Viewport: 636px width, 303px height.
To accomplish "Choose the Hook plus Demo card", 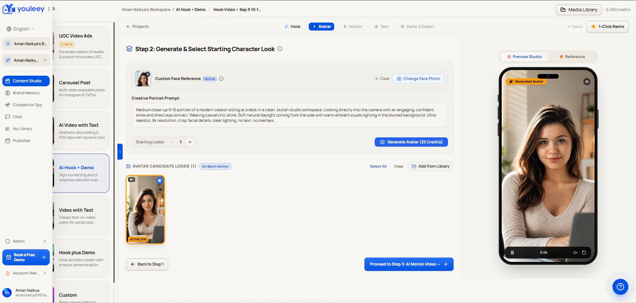I will tap(81, 258).
